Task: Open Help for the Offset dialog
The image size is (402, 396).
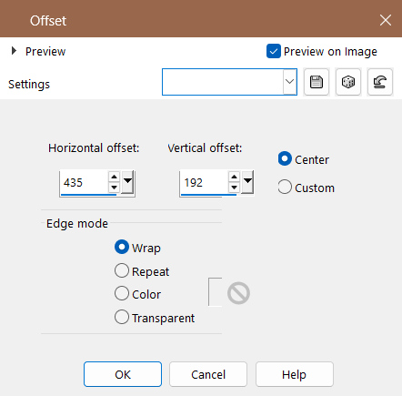Action: [x=295, y=374]
